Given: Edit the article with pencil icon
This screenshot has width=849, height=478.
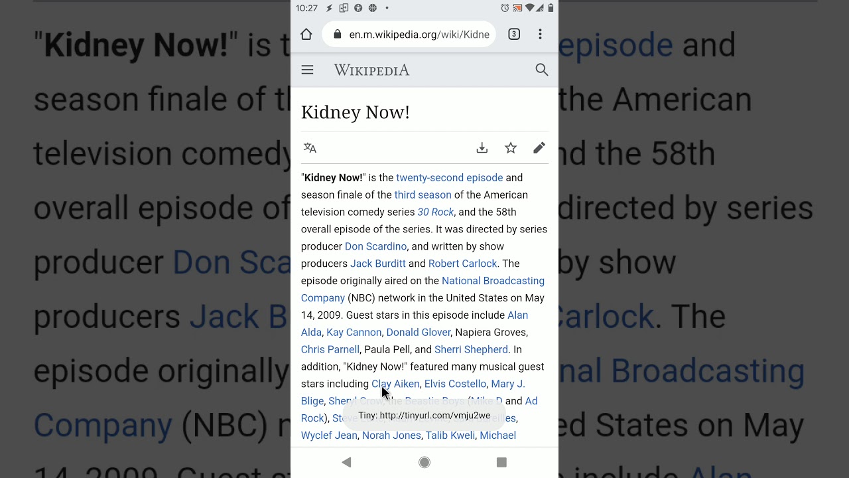Looking at the screenshot, I should [x=539, y=148].
